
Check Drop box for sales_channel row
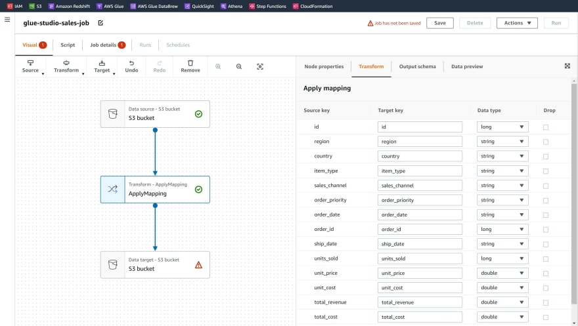tap(546, 186)
